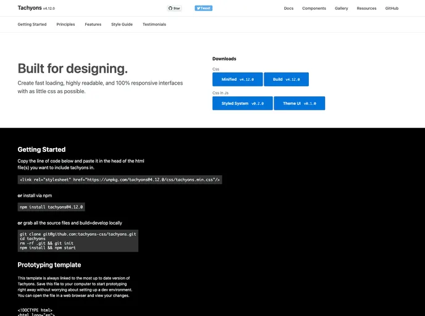Image resolution: width=425 pixels, height=316 pixels.
Task: Click the 'Css in Js' label
Action: (x=221, y=93)
